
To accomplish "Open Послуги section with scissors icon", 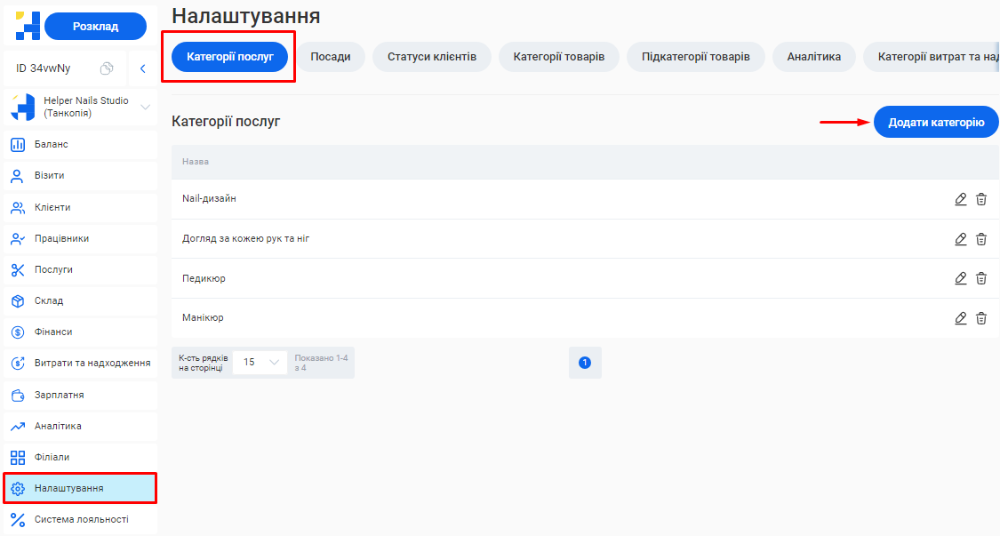I will pos(53,269).
